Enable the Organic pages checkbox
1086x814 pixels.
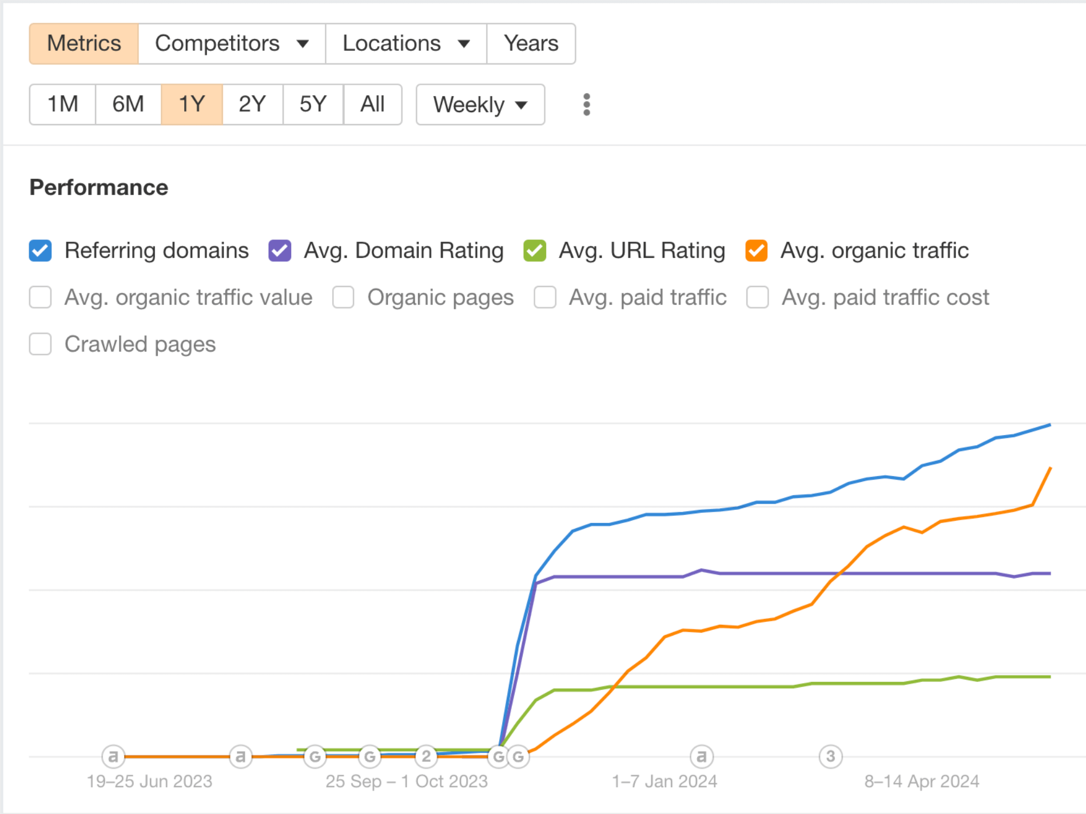tap(343, 298)
